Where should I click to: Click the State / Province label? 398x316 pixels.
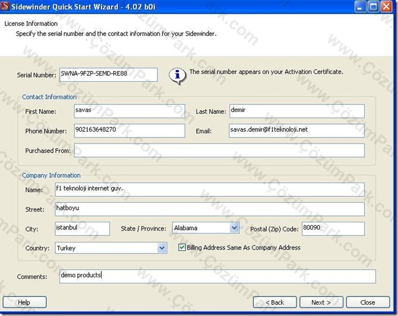tap(143, 229)
